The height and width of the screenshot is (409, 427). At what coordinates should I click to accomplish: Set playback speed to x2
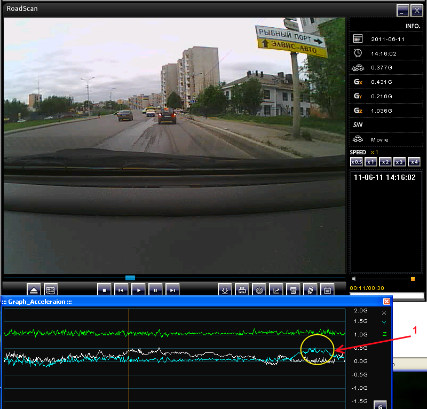click(x=385, y=162)
